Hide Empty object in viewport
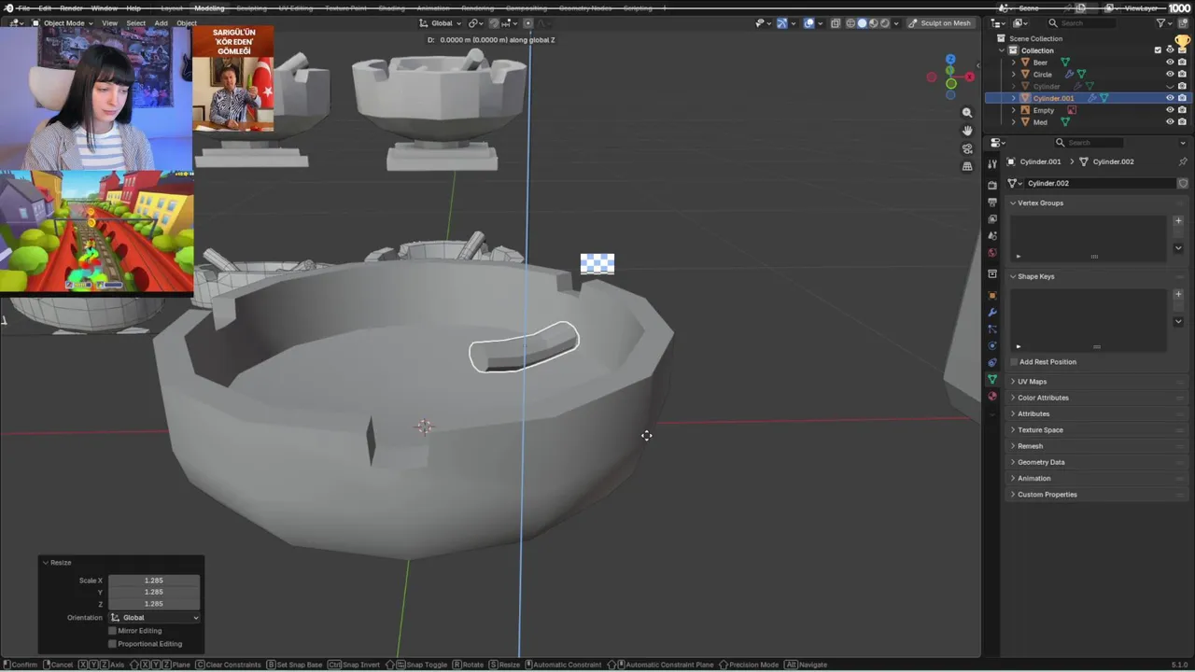This screenshot has width=1195, height=672. (1170, 110)
